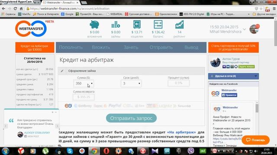
Task: Open Skype from the taskbar
Action: coord(70,151)
